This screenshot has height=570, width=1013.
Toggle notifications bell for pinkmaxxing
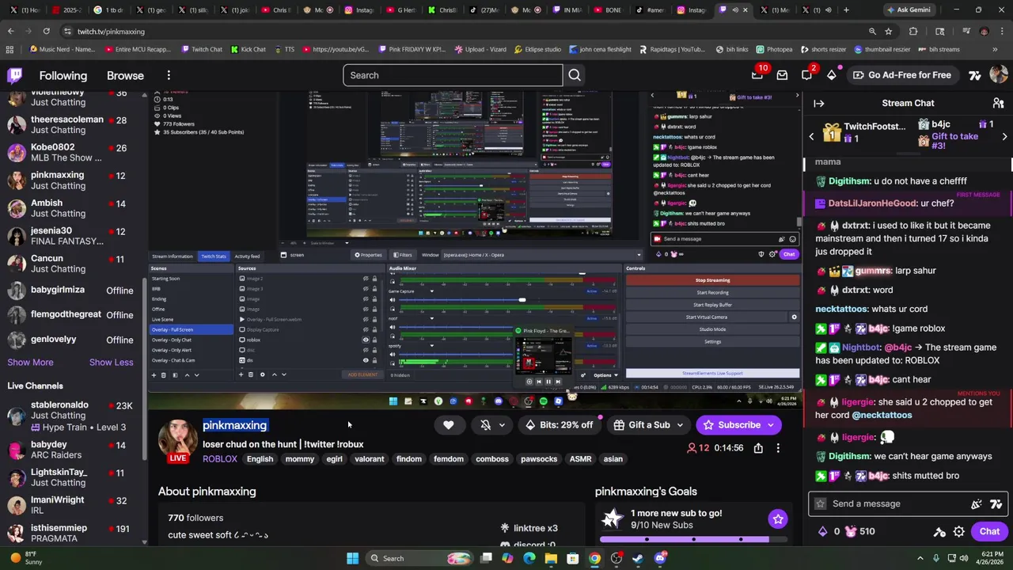click(x=485, y=425)
